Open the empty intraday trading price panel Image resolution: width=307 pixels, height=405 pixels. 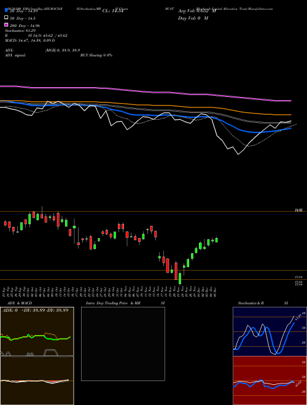coord(123,344)
